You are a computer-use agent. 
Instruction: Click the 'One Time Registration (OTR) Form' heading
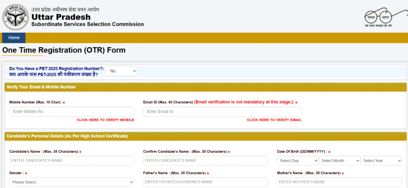pyautogui.click(x=64, y=50)
